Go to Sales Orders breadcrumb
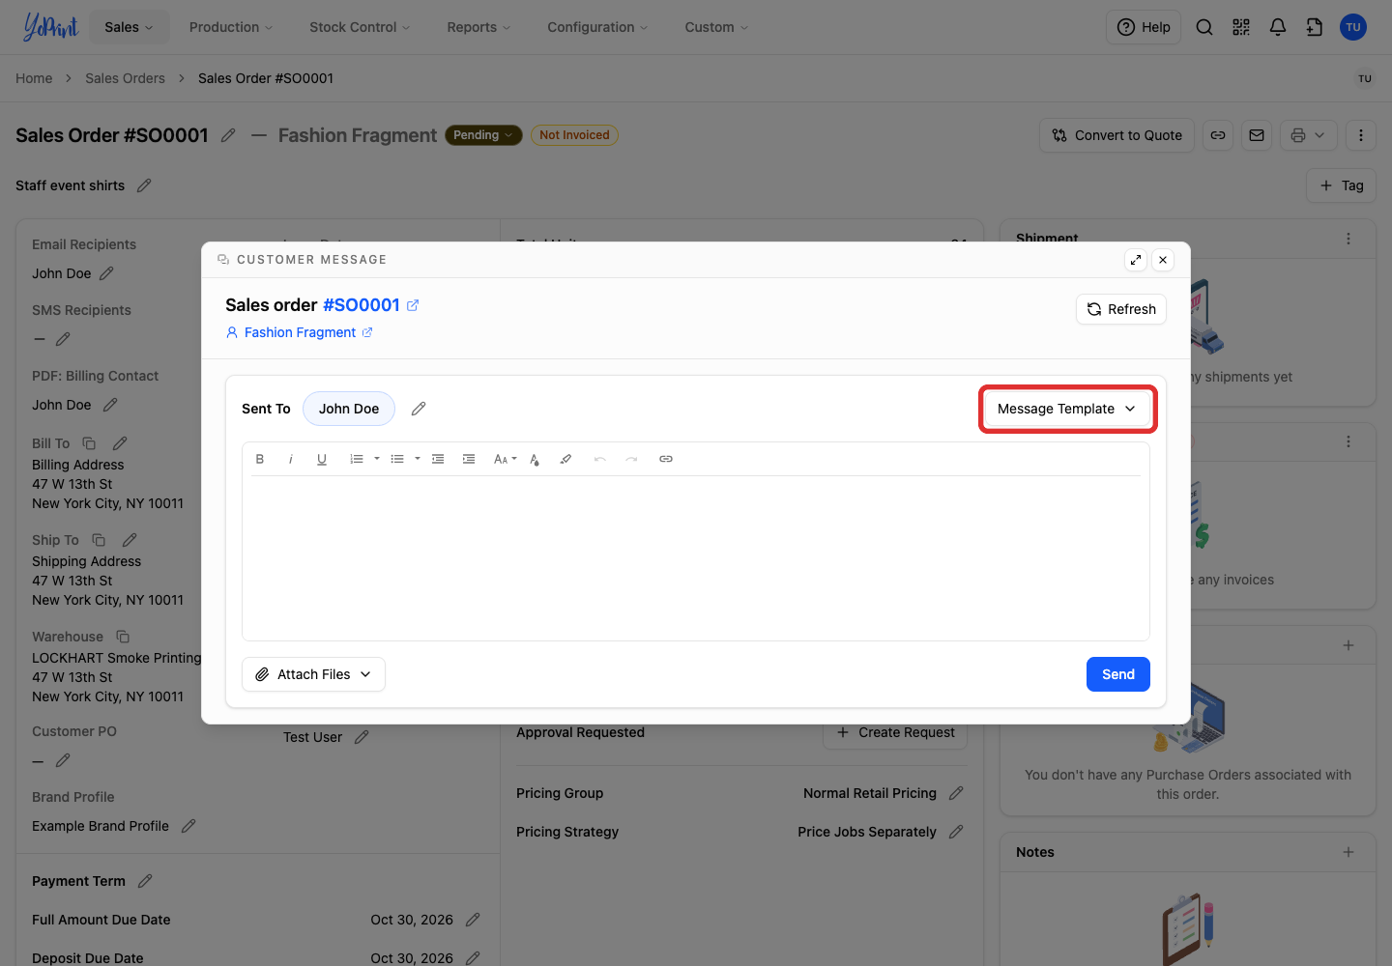Image resolution: width=1392 pixels, height=966 pixels. coord(125,78)
